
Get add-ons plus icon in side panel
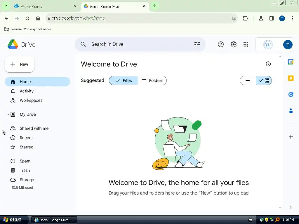click(x=291, y=137)
